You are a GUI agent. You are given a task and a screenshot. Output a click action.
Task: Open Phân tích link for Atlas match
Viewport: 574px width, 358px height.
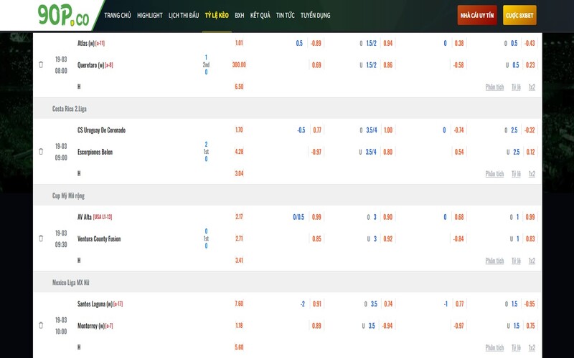pos(494,87)
